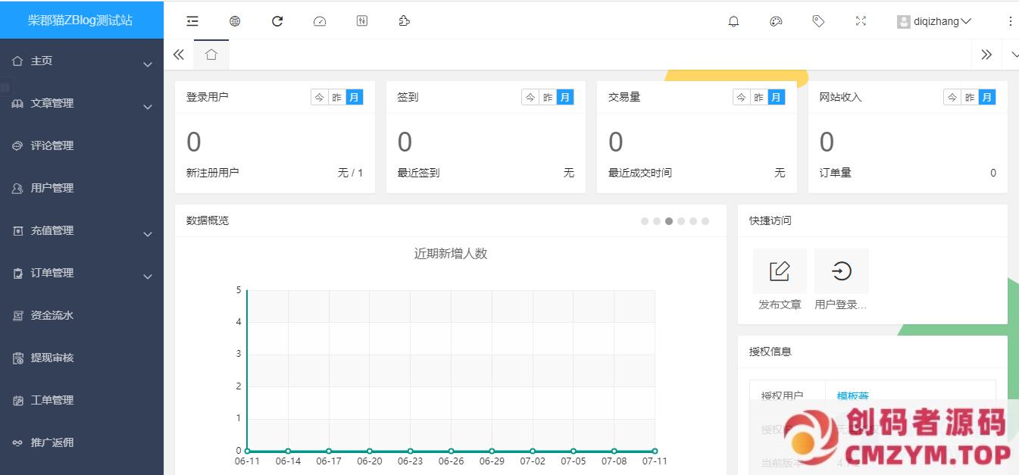
Task: Click the refresh page icon
Action: coord(277,21)
